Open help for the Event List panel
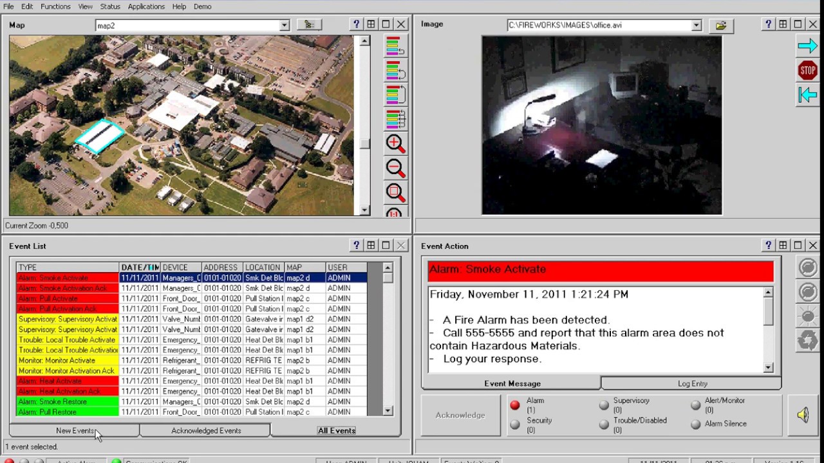 [357, 245]
